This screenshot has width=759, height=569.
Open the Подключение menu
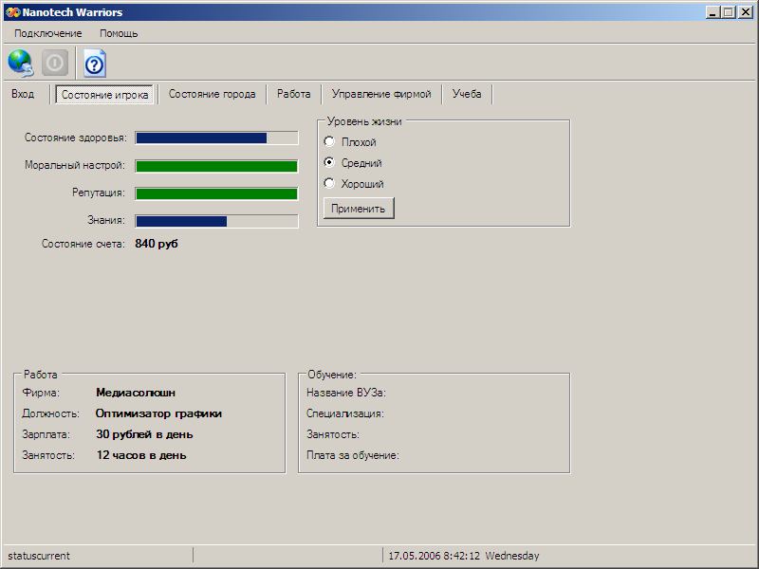[x=48, y=33]
